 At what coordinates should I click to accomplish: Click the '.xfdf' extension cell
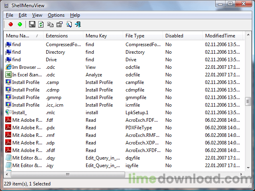pos(51,150)
